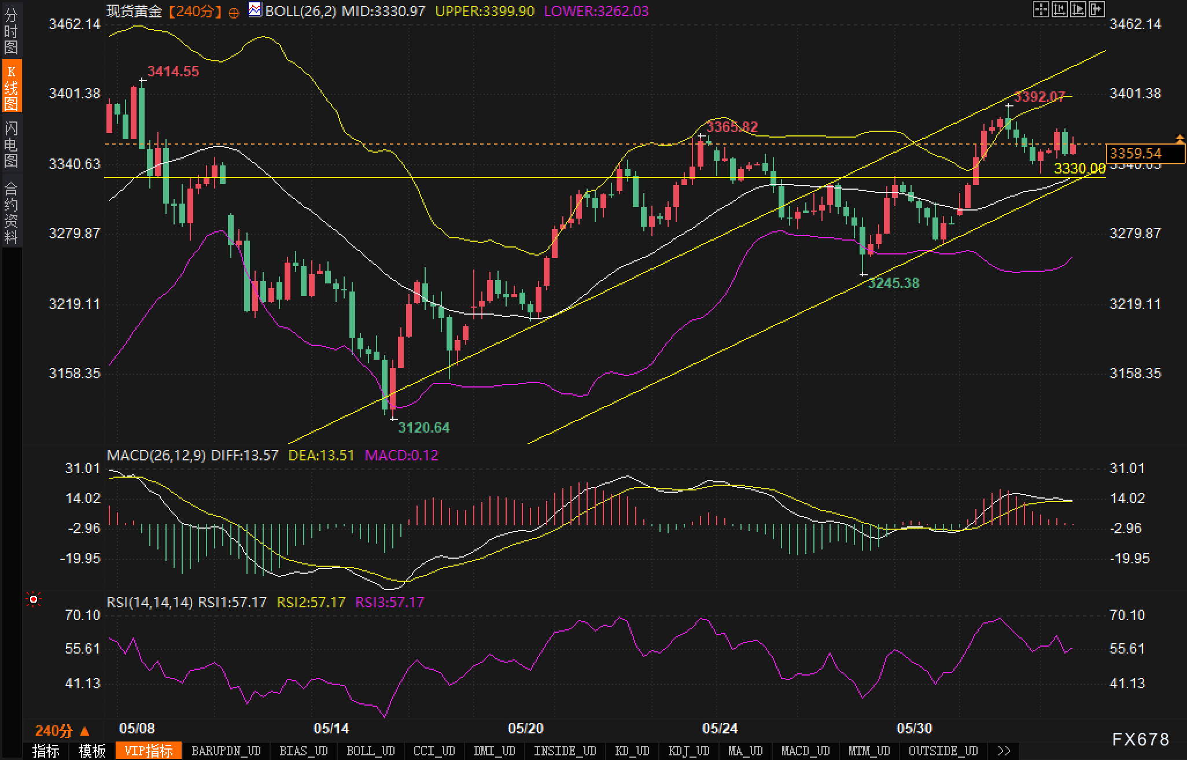This screenshot has height=760, width=1187.
Task: Click the shift-chart-right arrow icon
Action: click(1096, 9)
